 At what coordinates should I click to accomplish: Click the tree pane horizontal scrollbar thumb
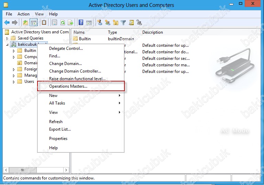(x=23, y=170)
